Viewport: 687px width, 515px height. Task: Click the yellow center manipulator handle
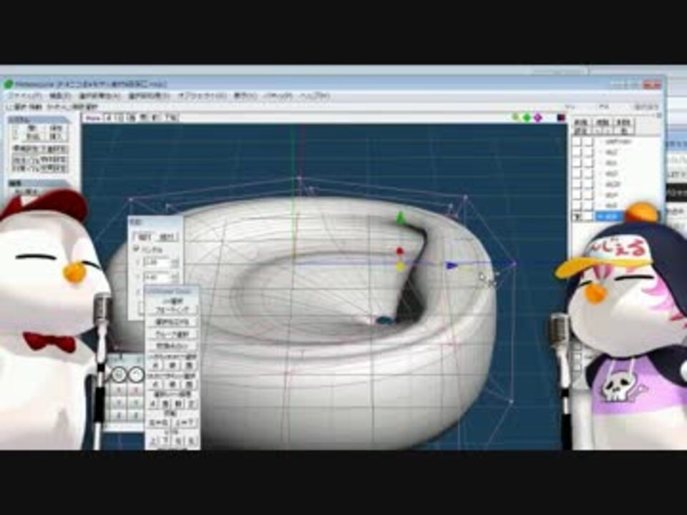[400, 266]
